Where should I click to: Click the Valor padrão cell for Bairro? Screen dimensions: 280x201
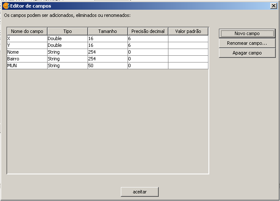[188, 59]
